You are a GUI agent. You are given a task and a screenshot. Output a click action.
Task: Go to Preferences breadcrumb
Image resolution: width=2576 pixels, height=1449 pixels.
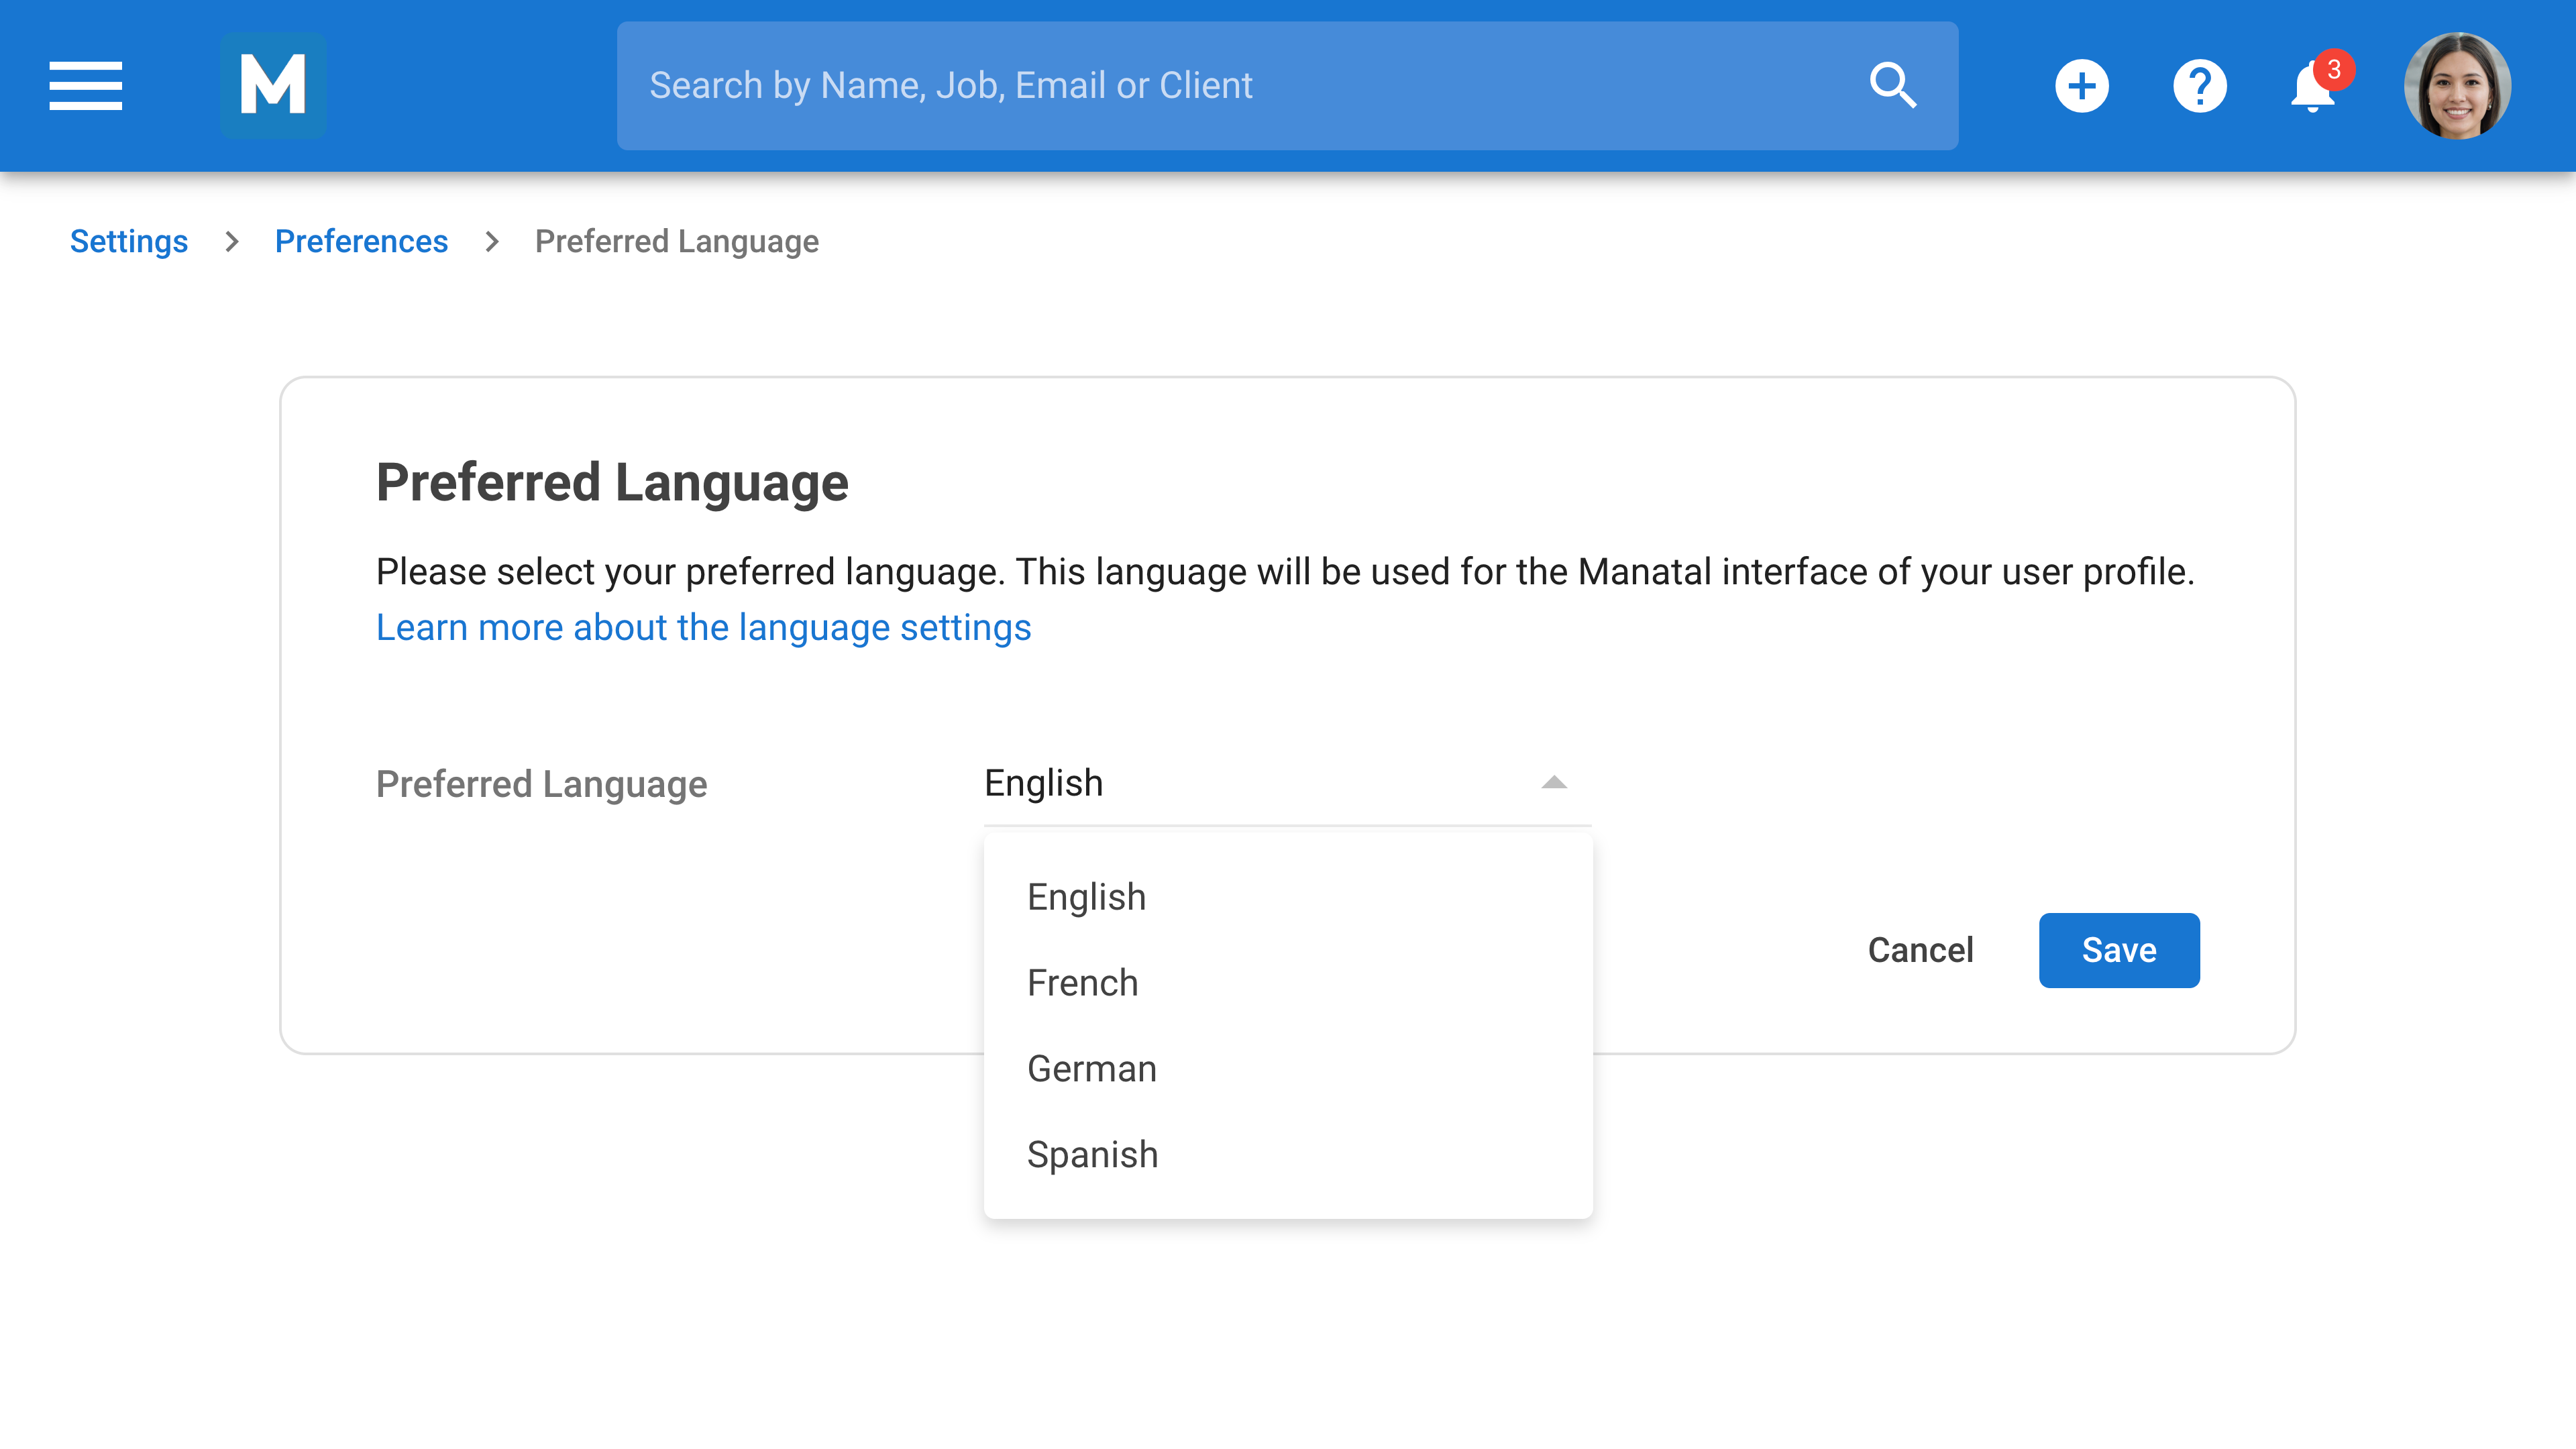pyautogui.click(x=361, y=241)
